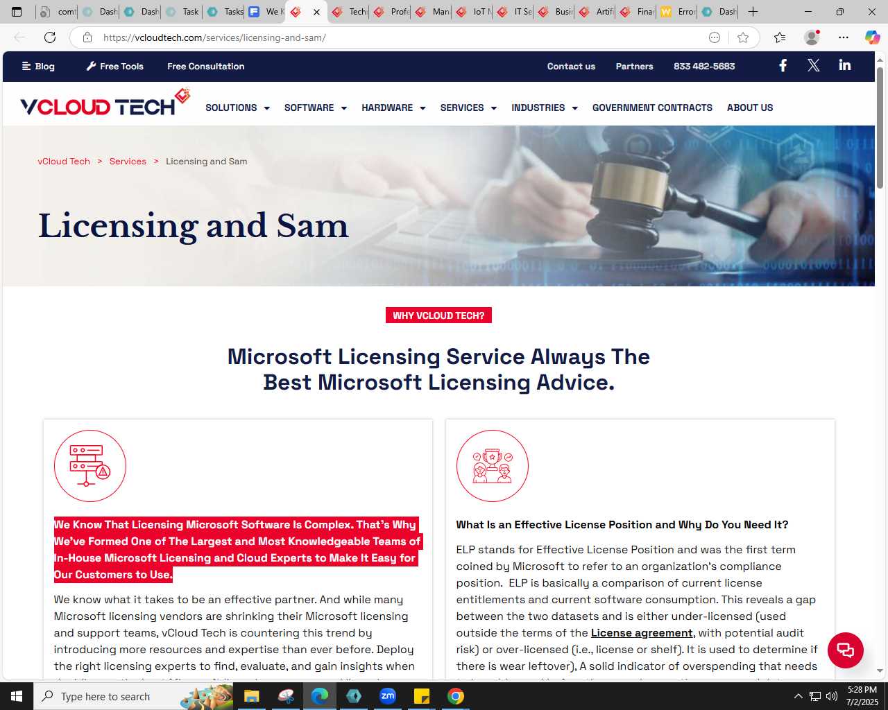Switch to the IT Se browser tab
The width and height of the screenshot is (888, 710).
(515, 12)
